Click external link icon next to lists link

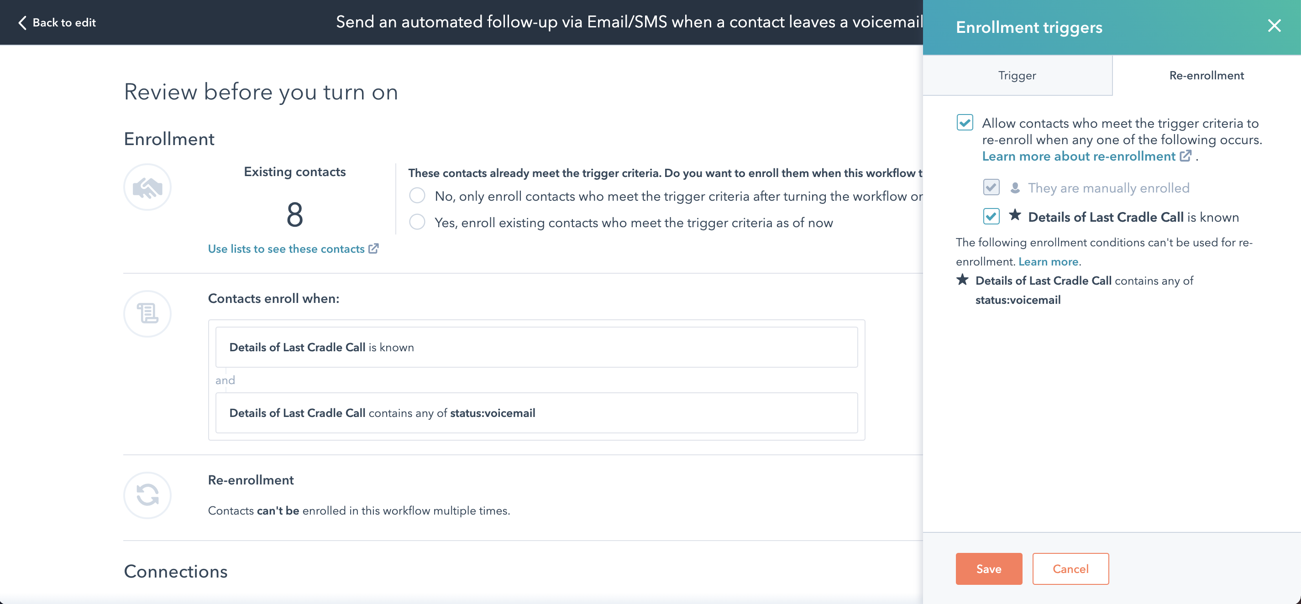click(374, 249)
